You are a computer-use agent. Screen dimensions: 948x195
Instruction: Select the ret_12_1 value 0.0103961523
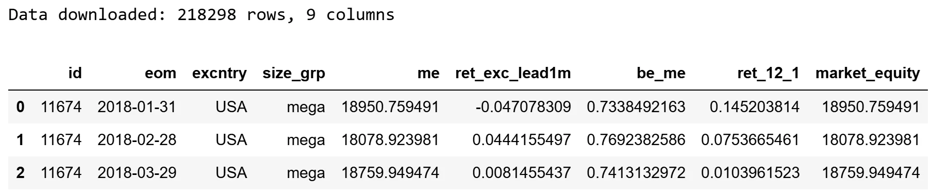[750, 172]
